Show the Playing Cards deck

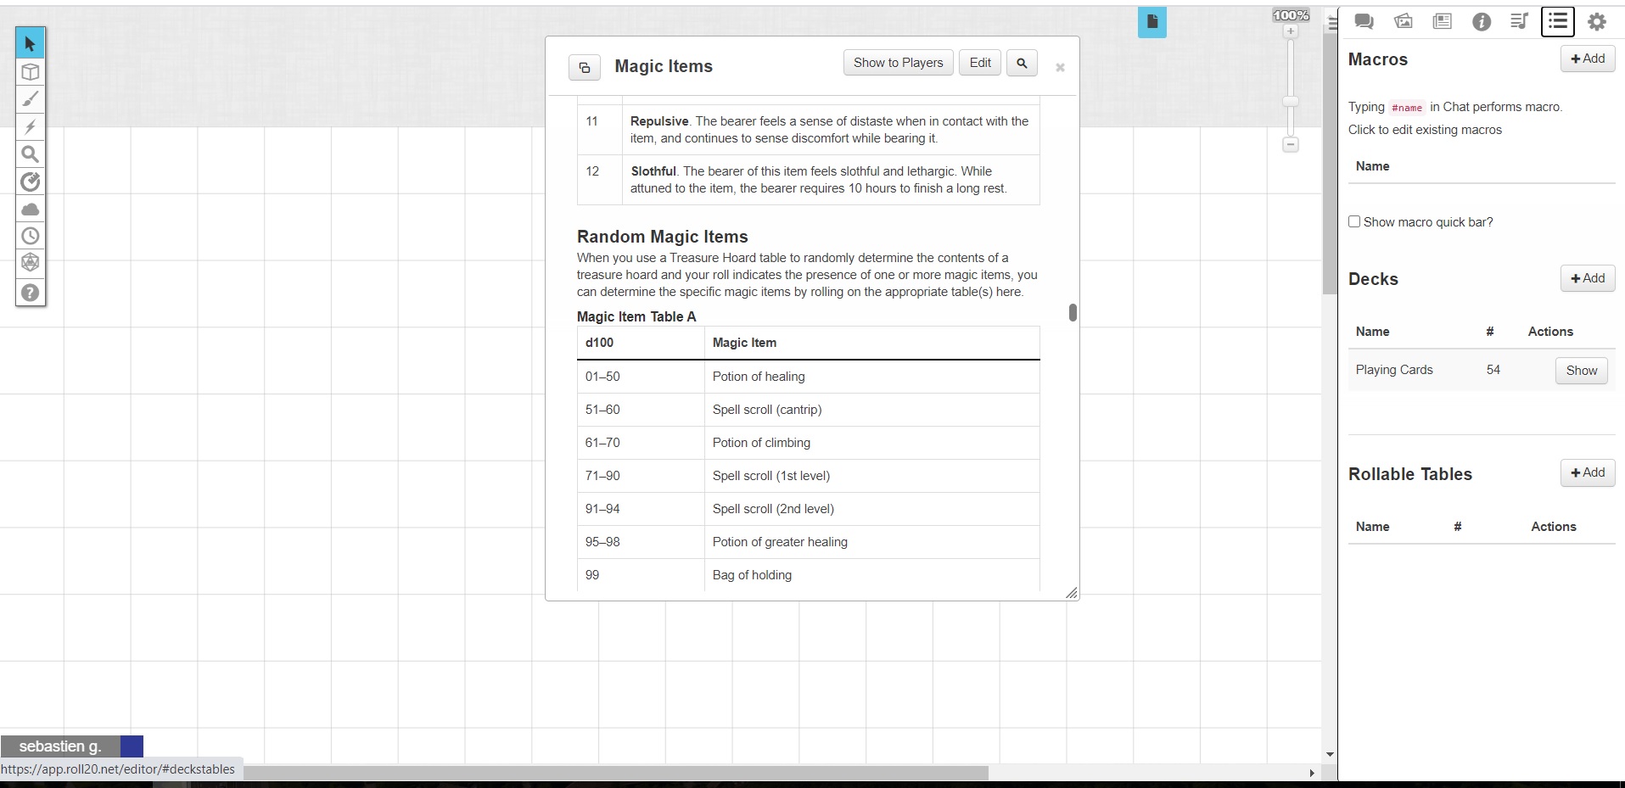coord(1581,371)
